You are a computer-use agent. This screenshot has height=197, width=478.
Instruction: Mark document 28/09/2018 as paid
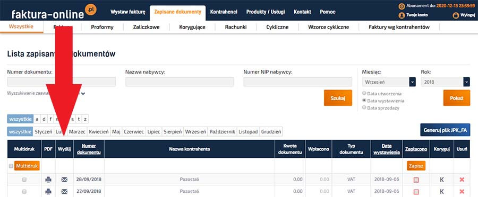(416, 180)
